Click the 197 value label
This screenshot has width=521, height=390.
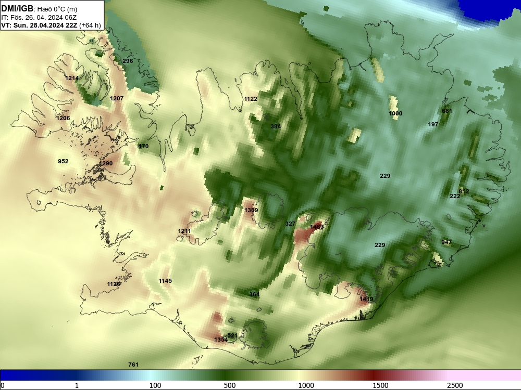tap(433, 124)
